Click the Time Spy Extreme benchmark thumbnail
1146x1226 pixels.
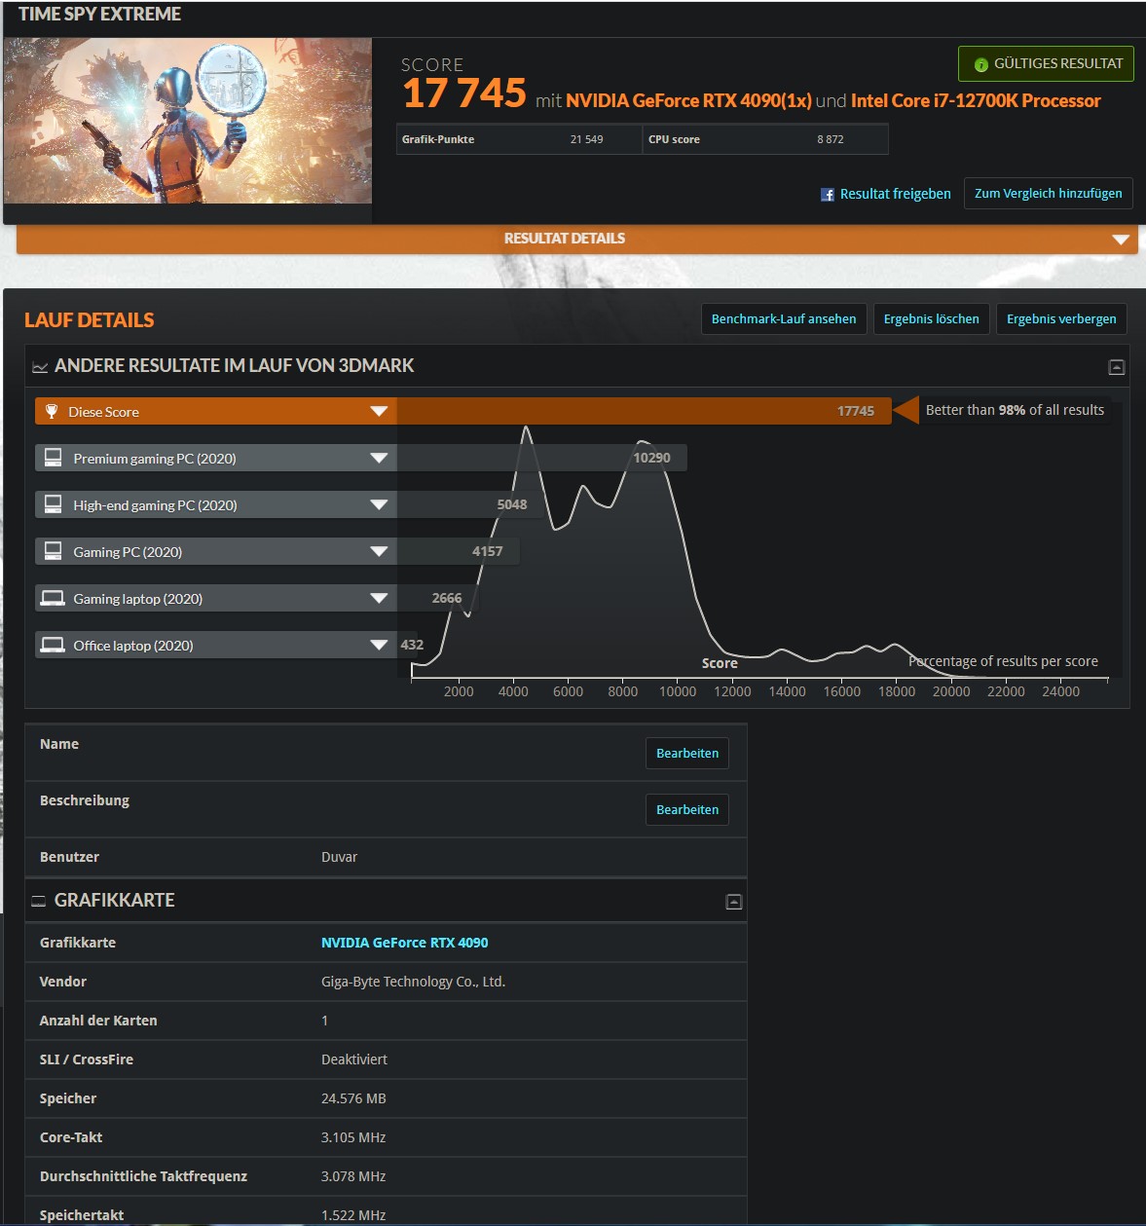pyautogui.click(x=188, y=121)
